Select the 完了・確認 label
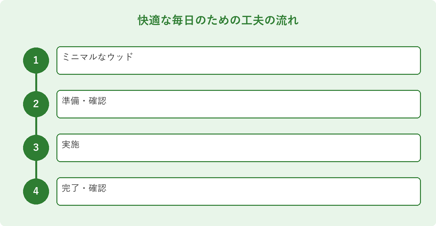 84,188
